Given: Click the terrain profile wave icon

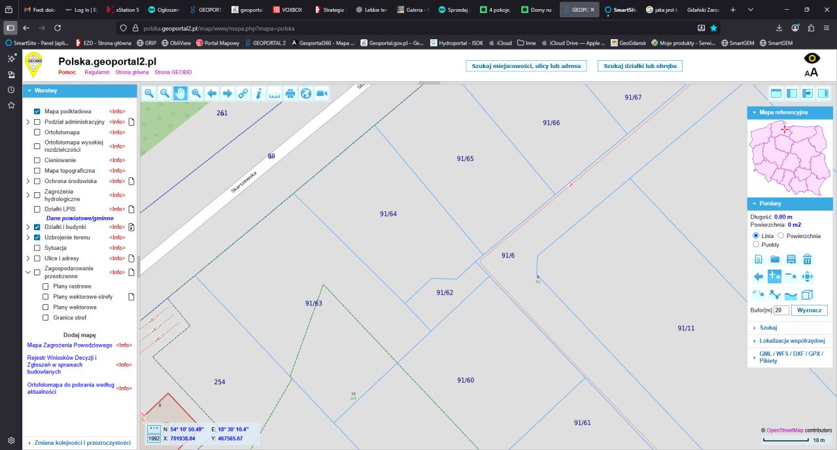Looking at the screenshot, I should coord(791,294).
